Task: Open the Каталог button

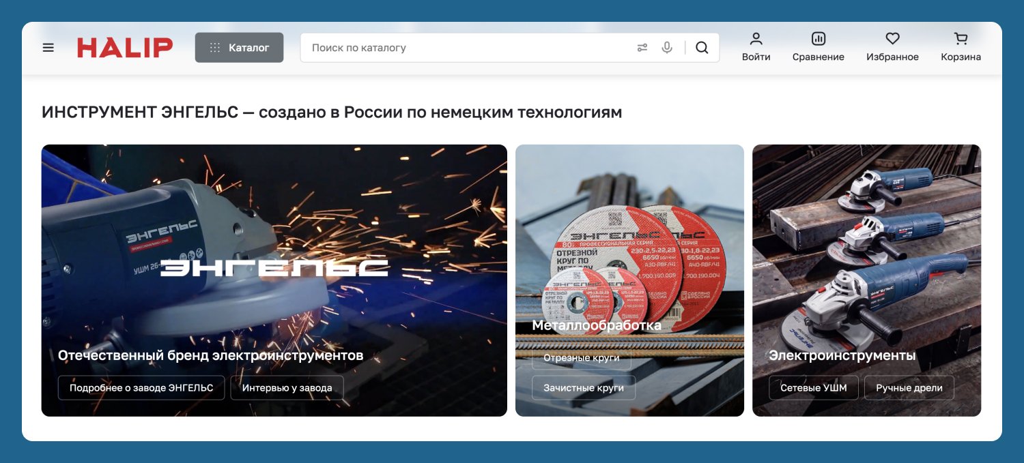Action: click(239, 48)
